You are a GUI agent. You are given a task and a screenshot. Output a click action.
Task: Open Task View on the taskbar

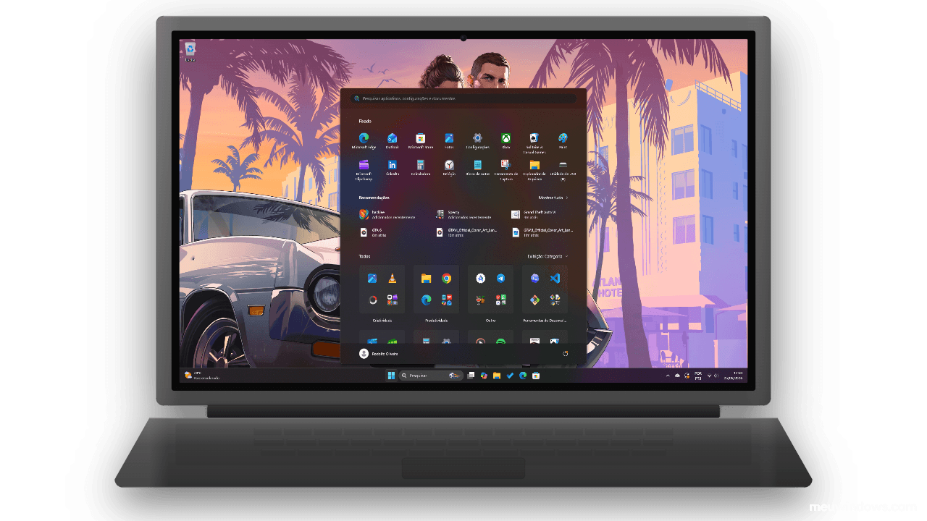pyautogui.click(x=471, y=375)
